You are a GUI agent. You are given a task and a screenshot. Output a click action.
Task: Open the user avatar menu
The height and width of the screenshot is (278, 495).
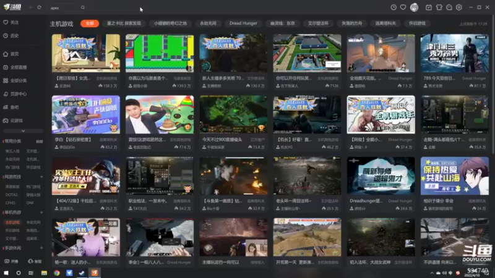click(x=414, y=7)
